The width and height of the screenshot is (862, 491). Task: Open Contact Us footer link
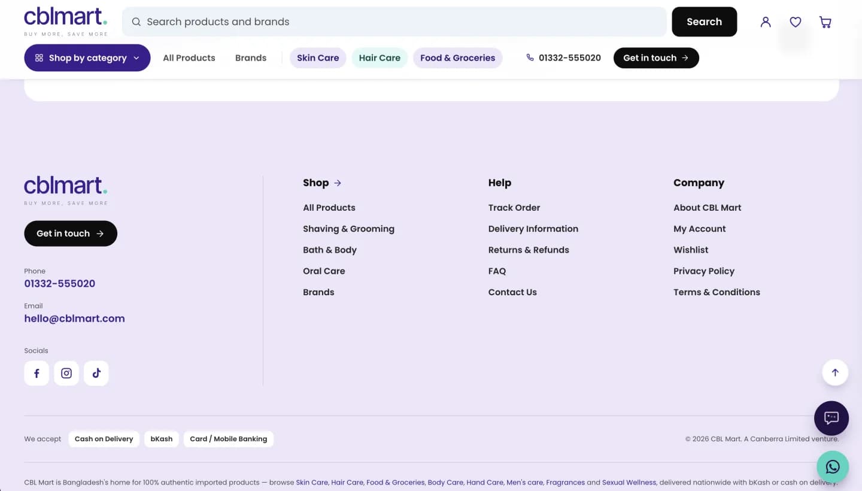coord(512,292)
